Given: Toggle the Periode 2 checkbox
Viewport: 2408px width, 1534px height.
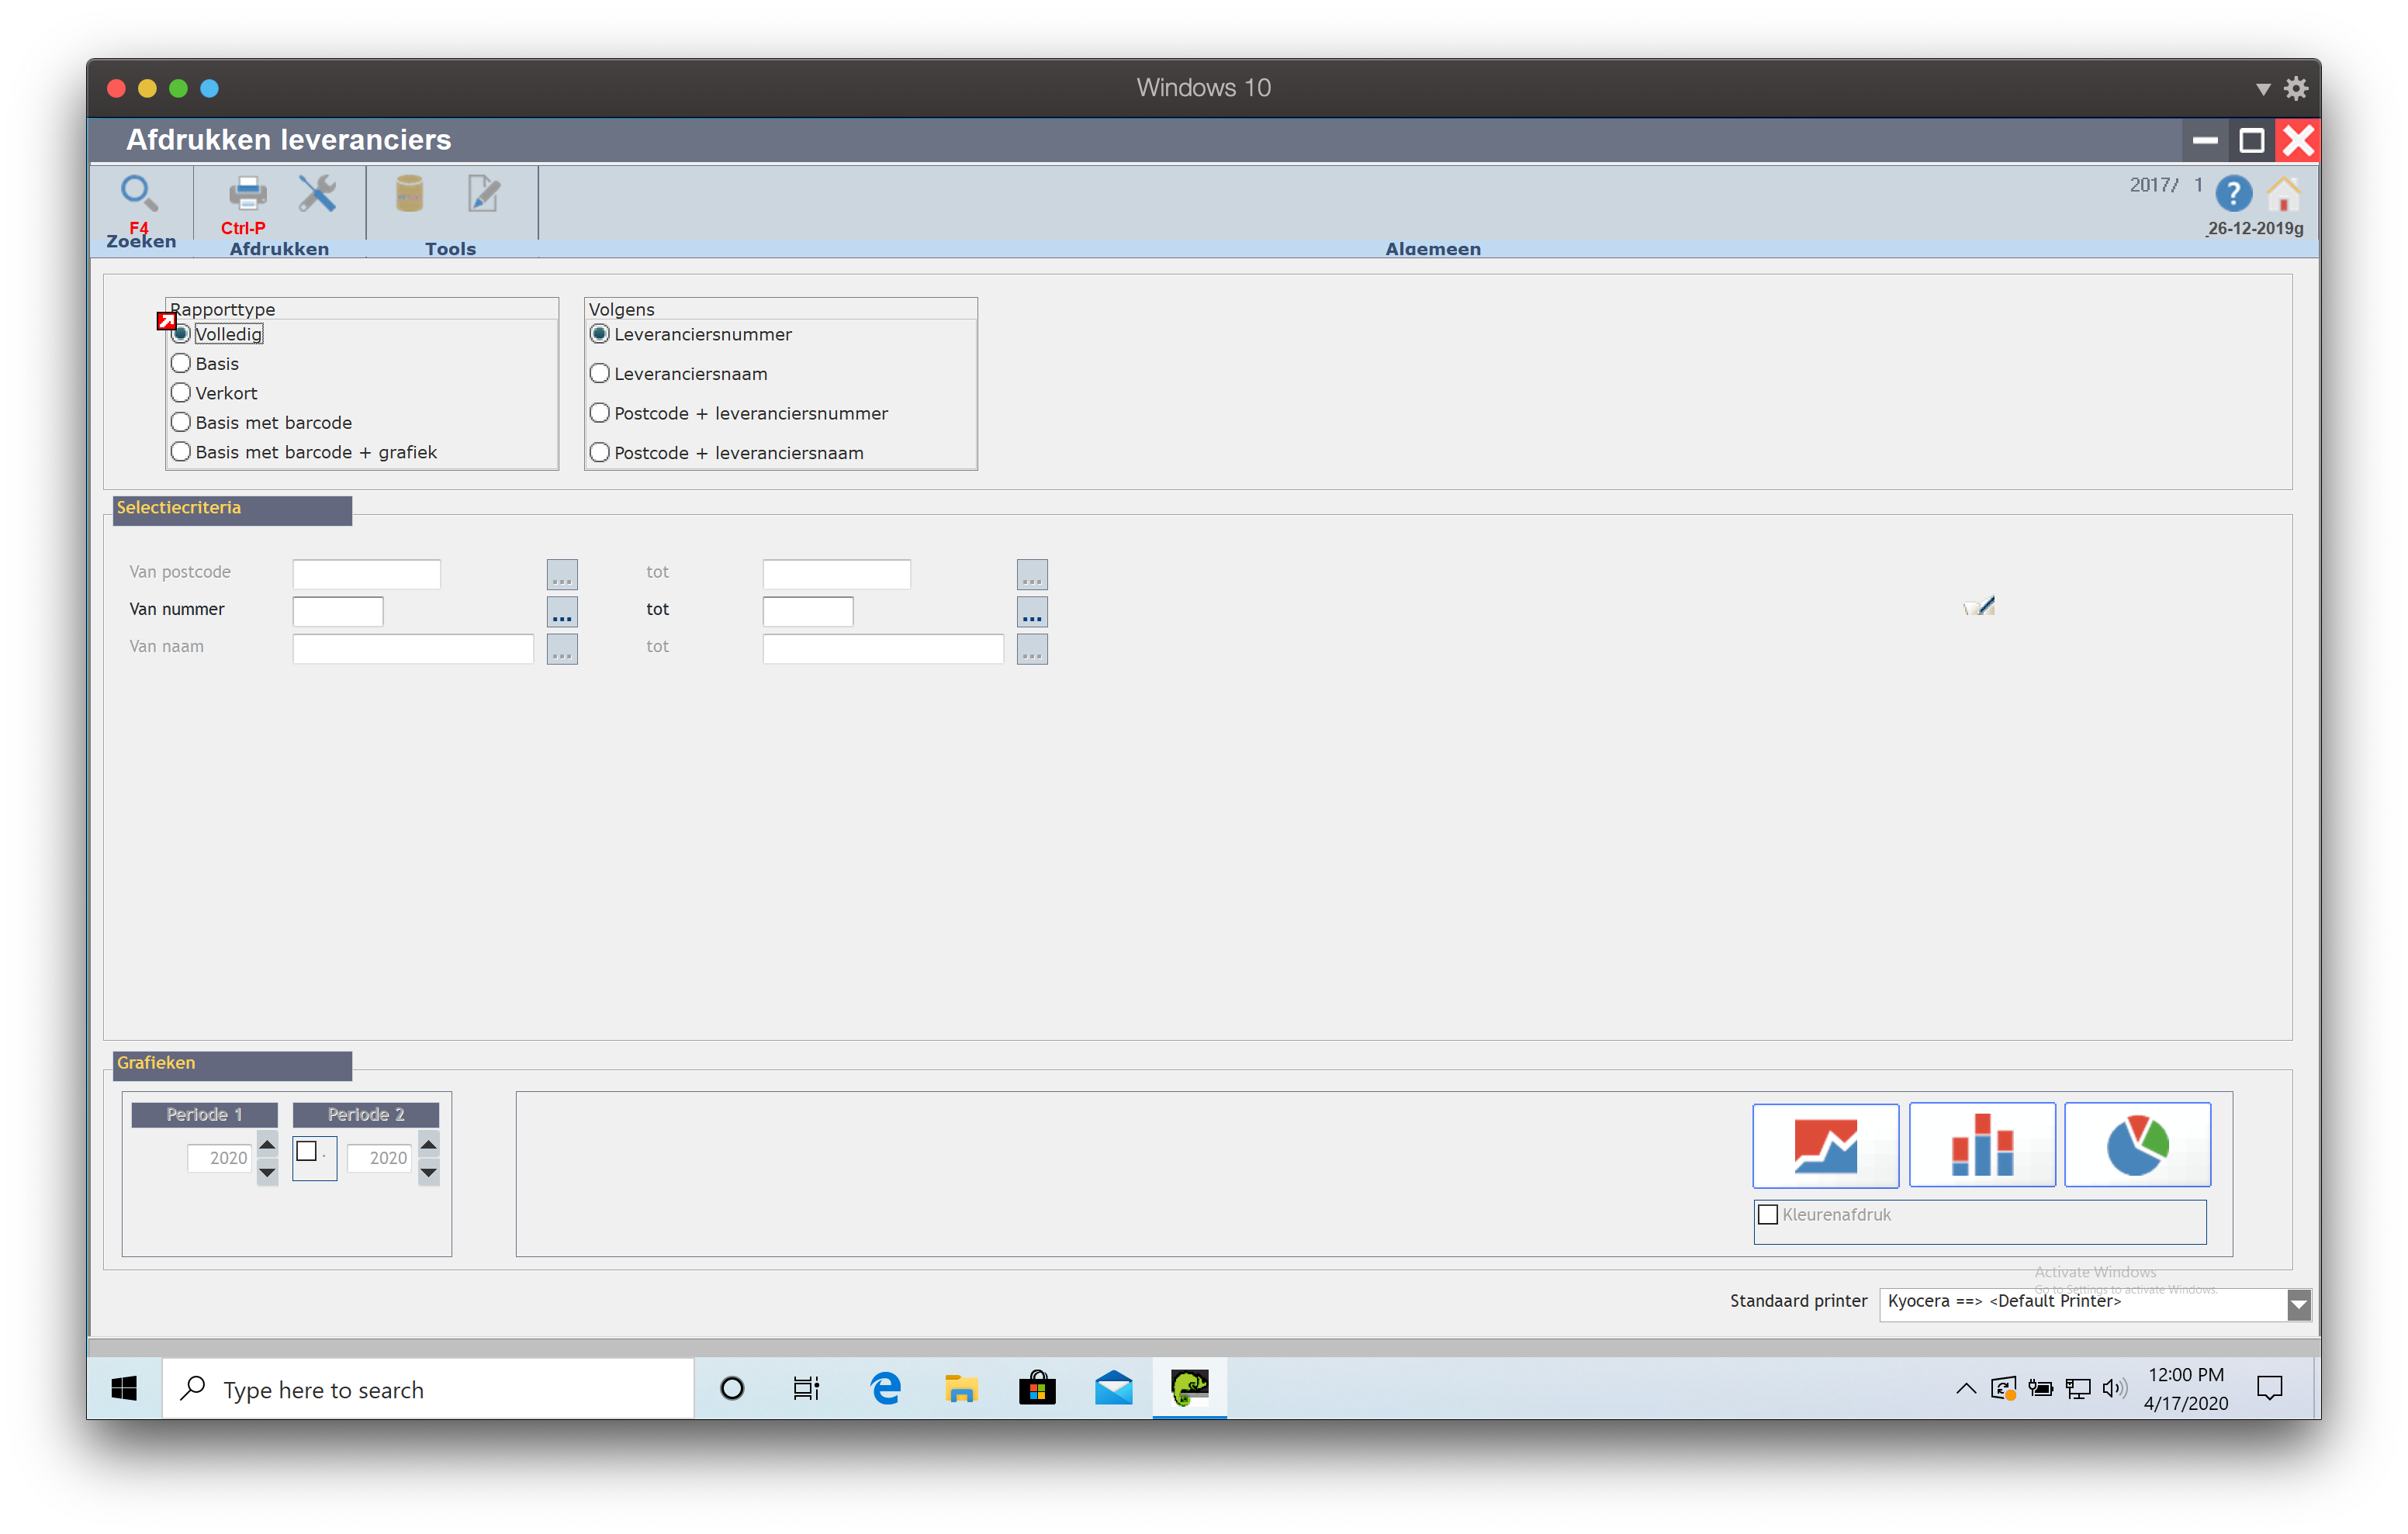Looking at the screenshot, I should point(307,1152).
